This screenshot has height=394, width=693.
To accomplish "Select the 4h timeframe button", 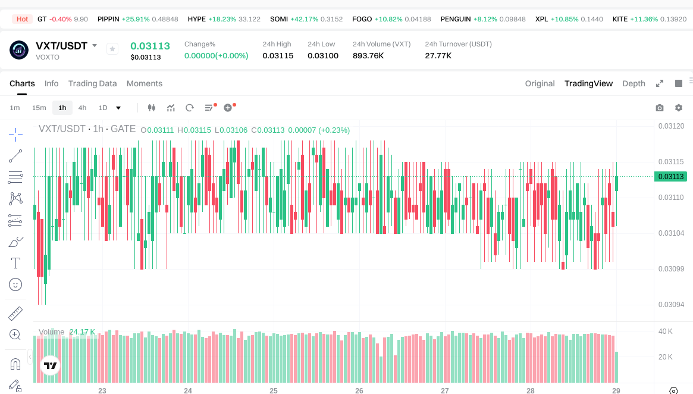I will [82, 108].
